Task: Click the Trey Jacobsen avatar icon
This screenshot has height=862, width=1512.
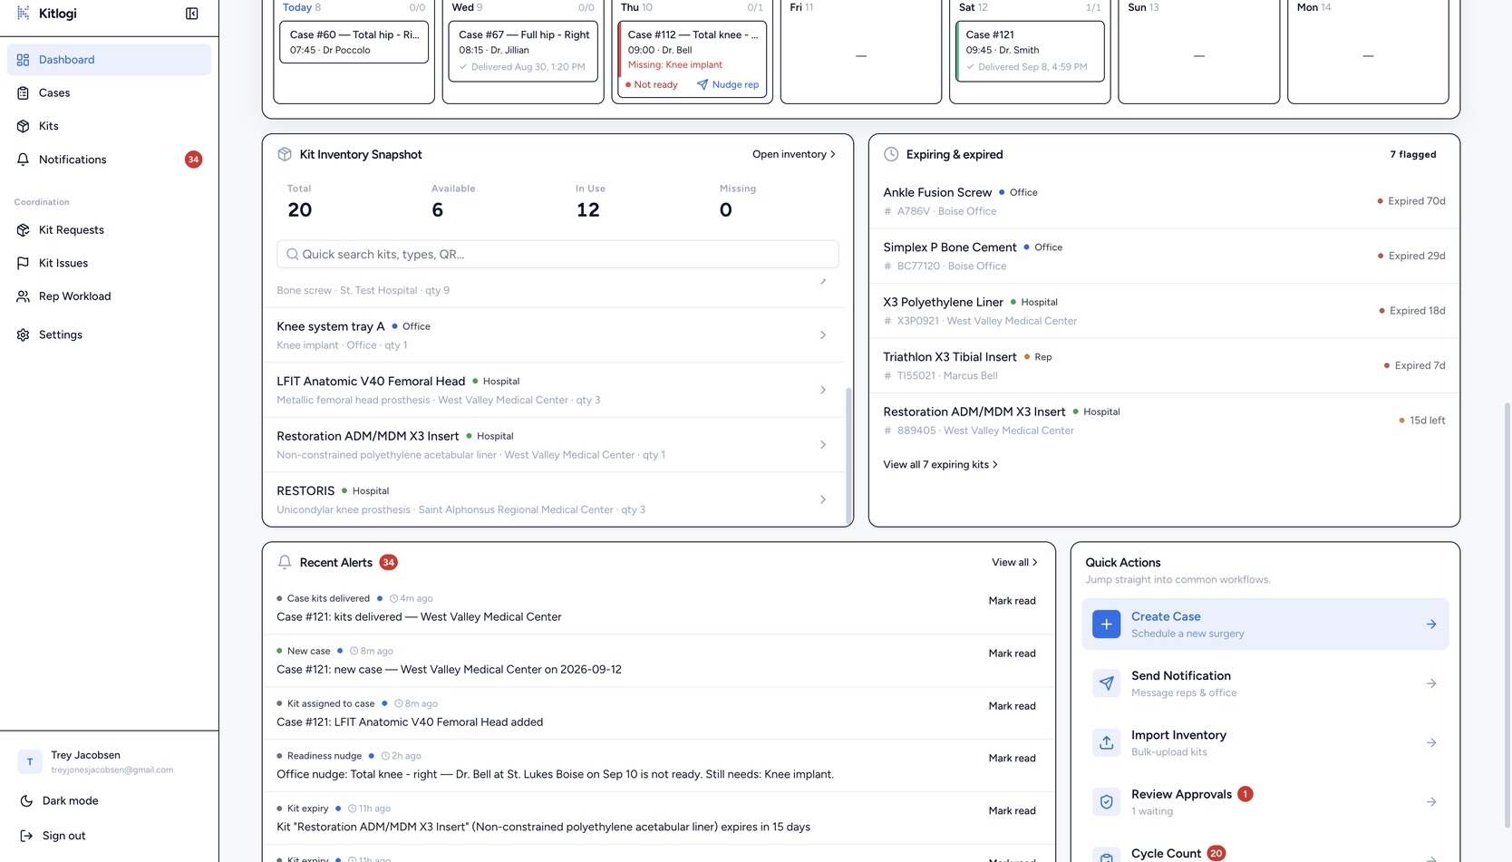Action: [30, 762]
